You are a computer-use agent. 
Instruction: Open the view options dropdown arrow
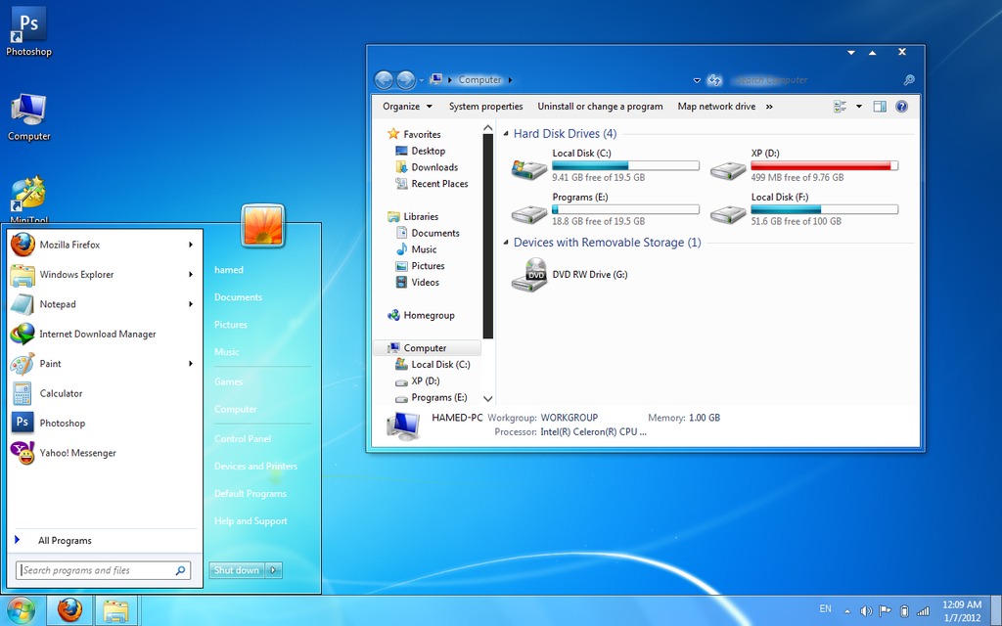pyautogui.click(x=859, y=107)
